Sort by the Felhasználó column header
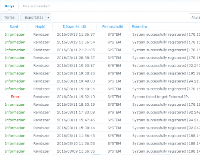200x155 pixels. [113, 26]
